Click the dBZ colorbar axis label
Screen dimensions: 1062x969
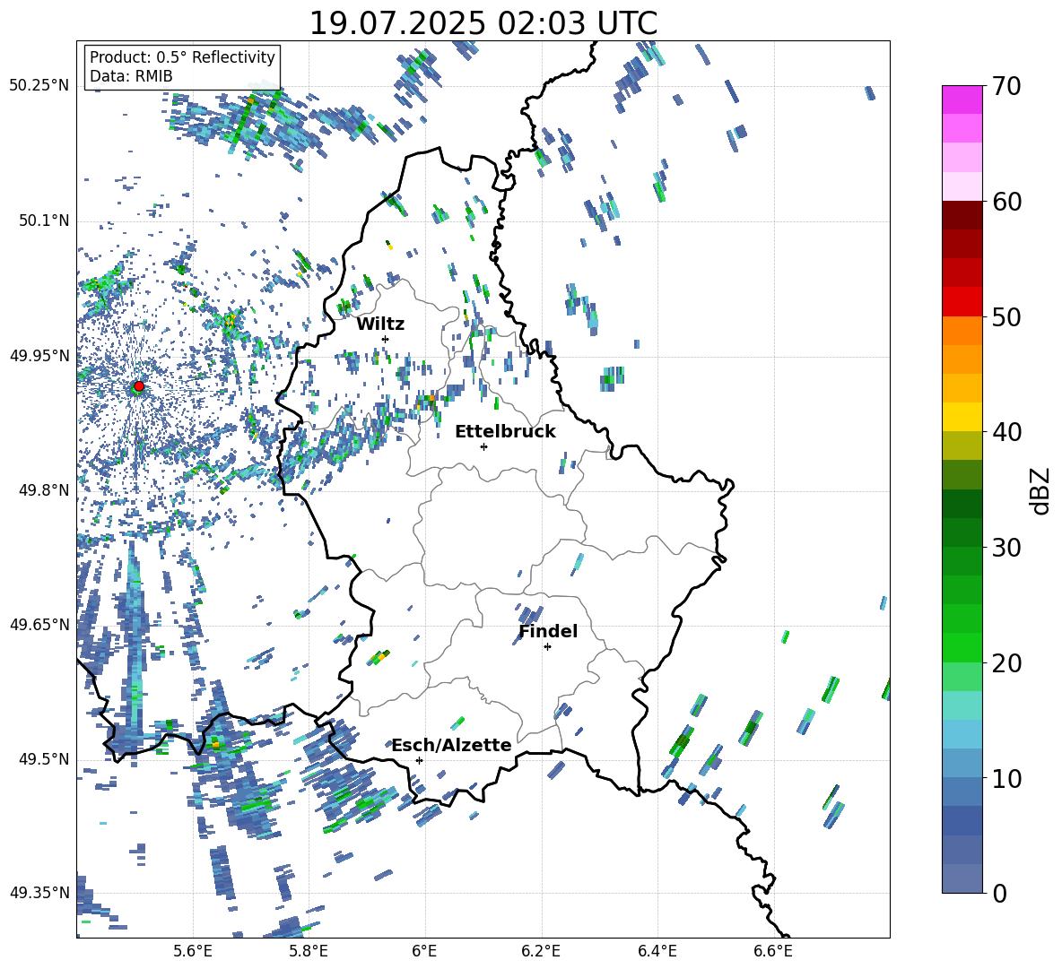pos(1041,490)
